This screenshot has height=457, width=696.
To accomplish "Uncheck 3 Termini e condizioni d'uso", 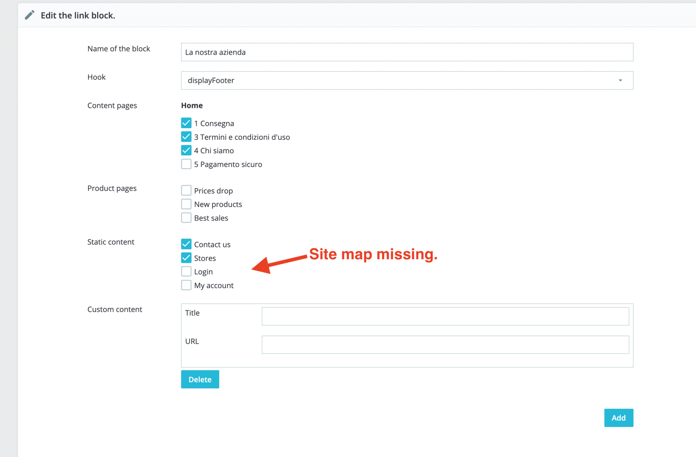I will point(186,137).
